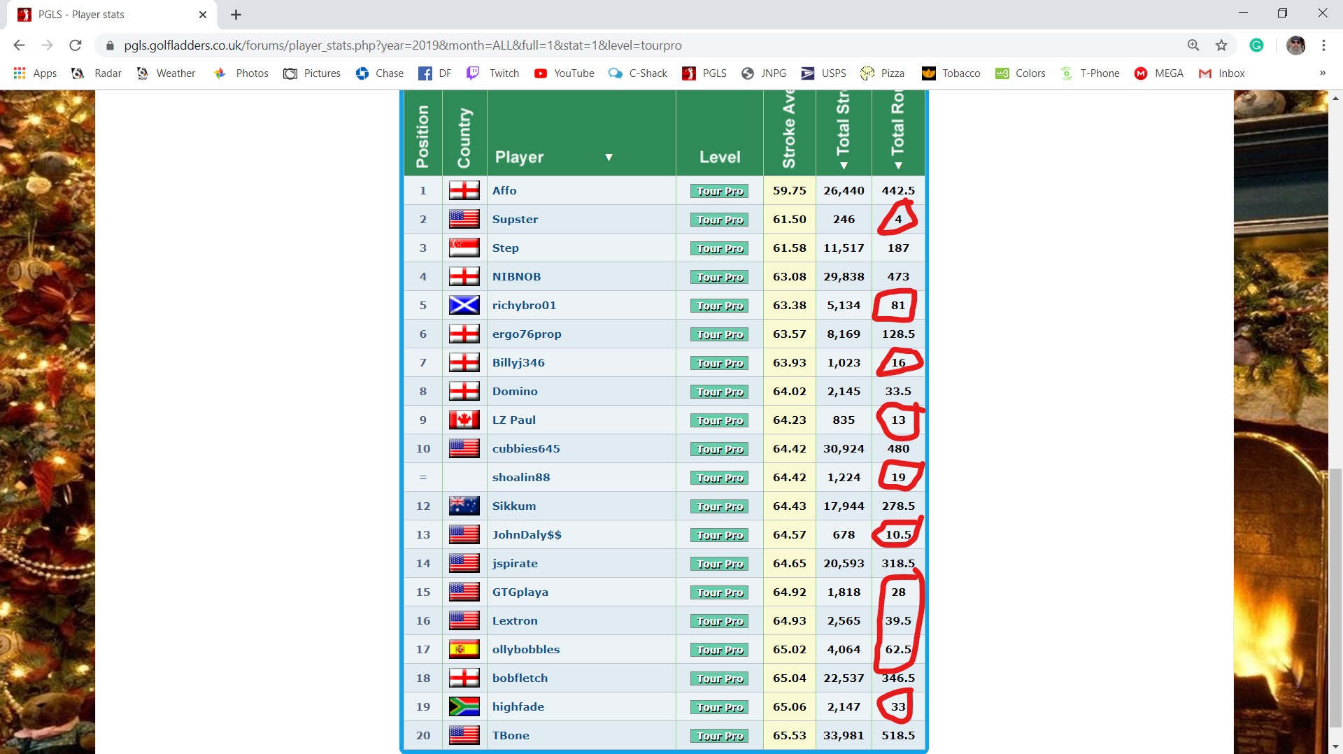This screenshot has height=754, width=1343.
Task: Go back using the back arrow
Action: click(x=19, y=45)
